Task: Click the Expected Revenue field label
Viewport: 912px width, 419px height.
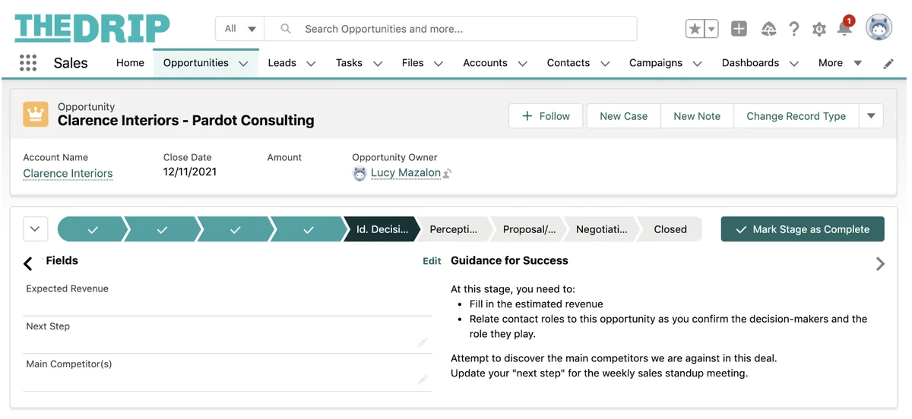Action: pos(67,288)
